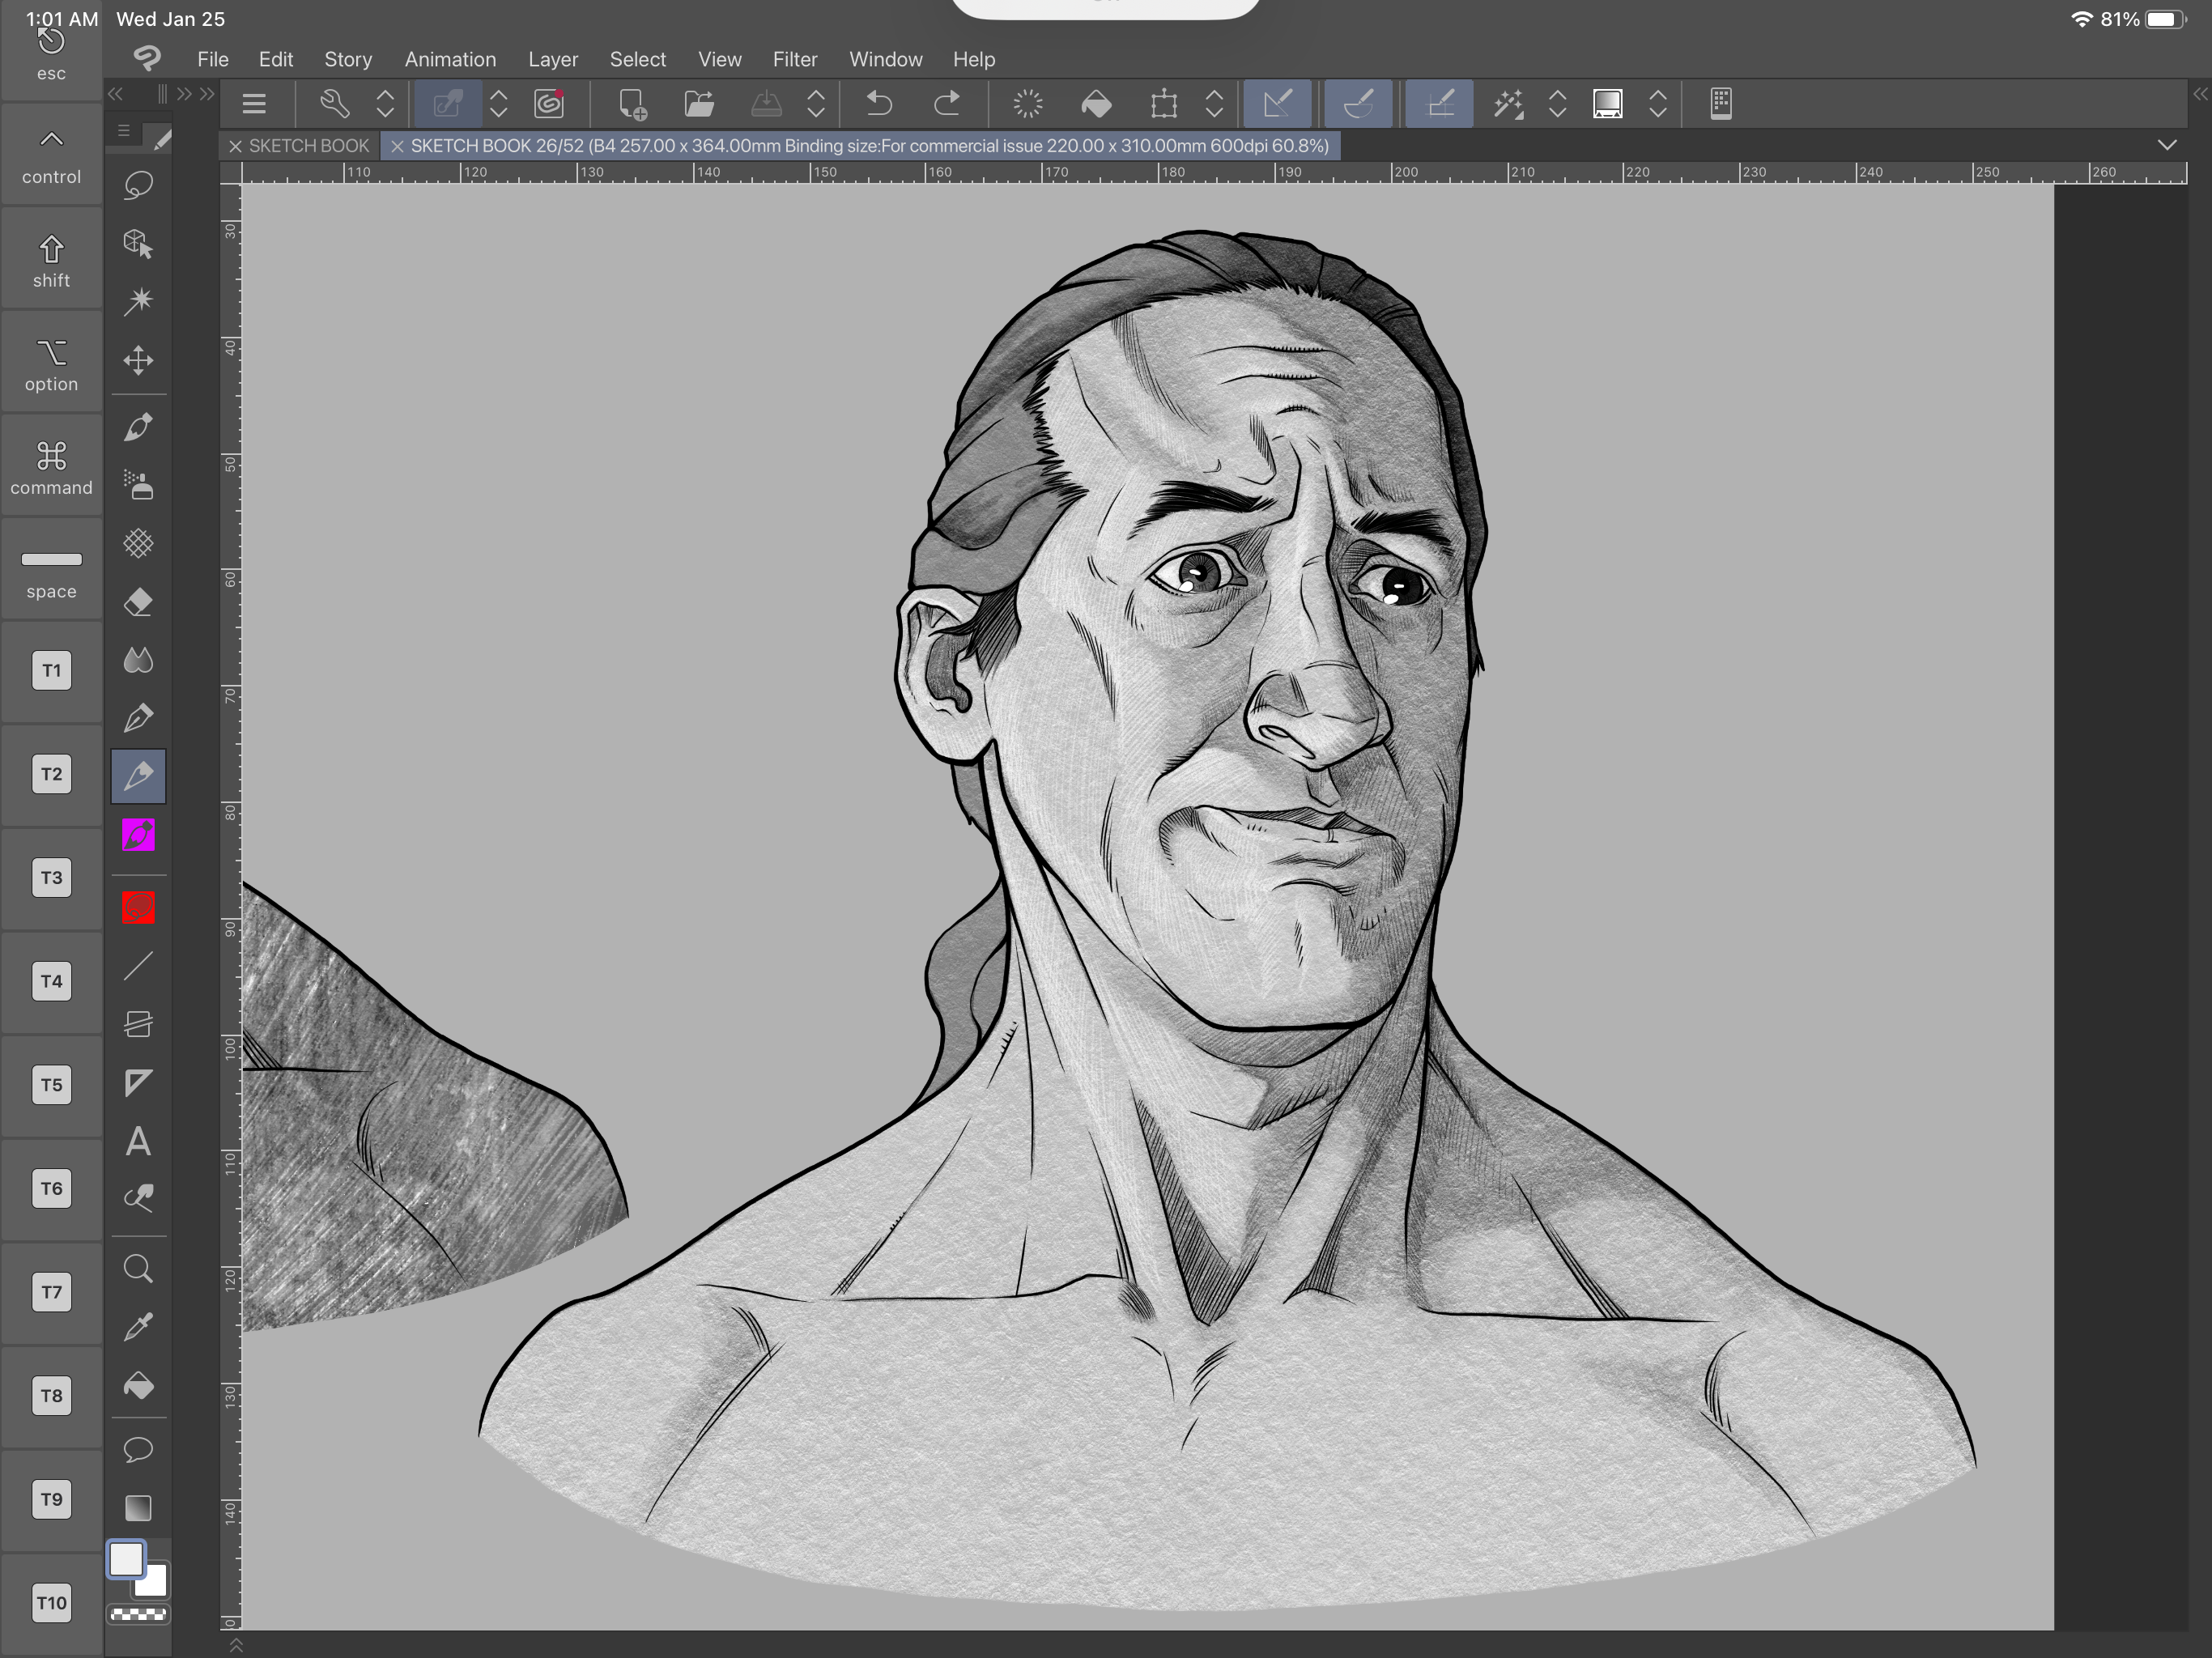Select the Lasso selection tool
This screenshot has width=2212, height=1658.
[138, 186]
